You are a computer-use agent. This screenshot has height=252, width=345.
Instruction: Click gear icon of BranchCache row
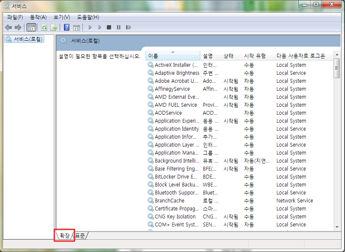pos(151,201)
